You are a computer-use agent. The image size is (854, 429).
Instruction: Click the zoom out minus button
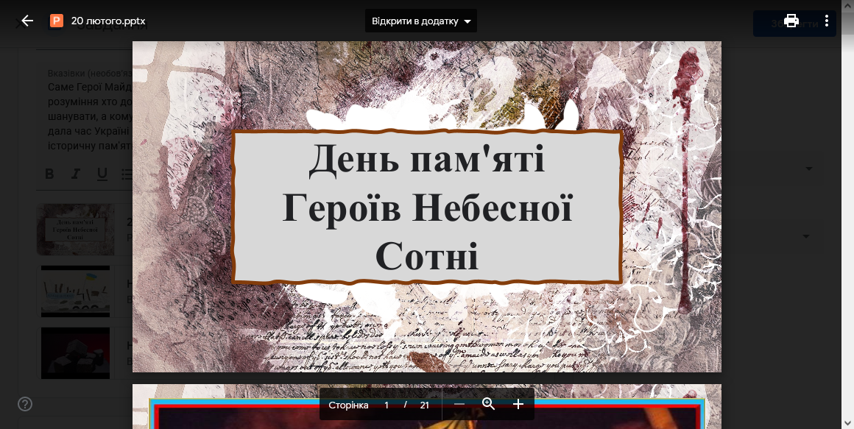459,405
